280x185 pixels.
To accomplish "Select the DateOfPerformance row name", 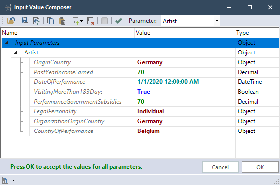I will (x=60, y=82).
